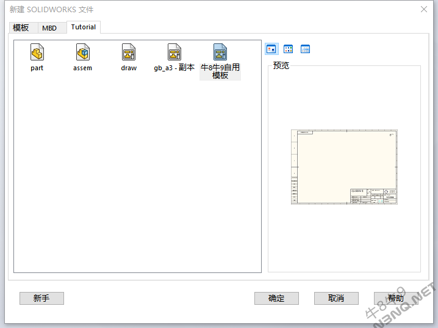The image size is (438, 328).
Task: Click the 新手 button
Action: tap(41, 298)
